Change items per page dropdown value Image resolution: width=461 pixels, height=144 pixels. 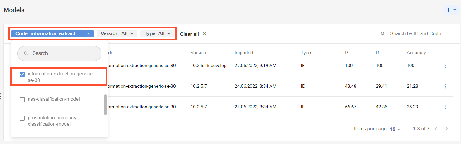(x=395, y=129)
